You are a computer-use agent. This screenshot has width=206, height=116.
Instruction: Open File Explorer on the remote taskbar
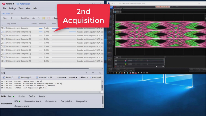pos(116,73)
